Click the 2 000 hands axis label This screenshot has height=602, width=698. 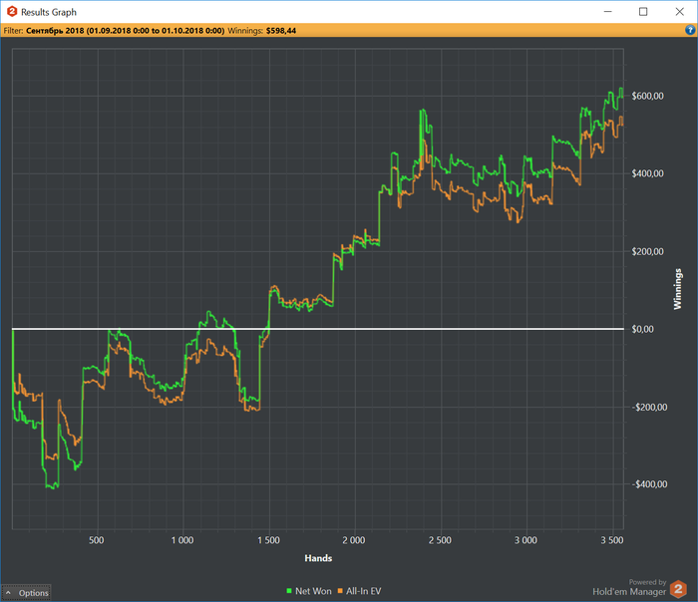354,540
